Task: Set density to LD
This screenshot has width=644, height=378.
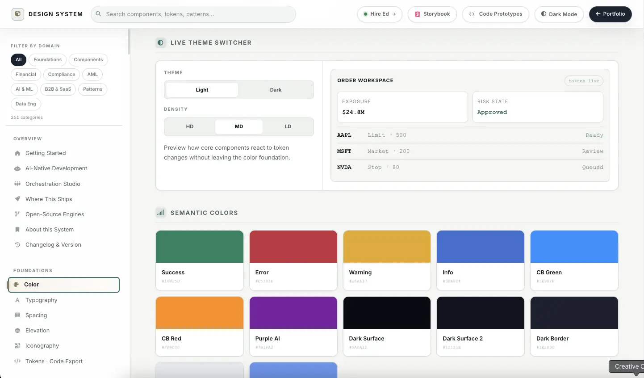Action: click(288, 126)
